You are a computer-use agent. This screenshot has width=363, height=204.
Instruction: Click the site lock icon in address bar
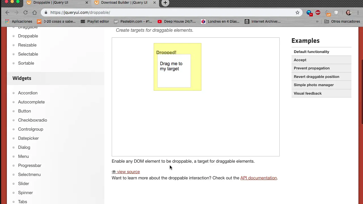click(x=46, y=12)
